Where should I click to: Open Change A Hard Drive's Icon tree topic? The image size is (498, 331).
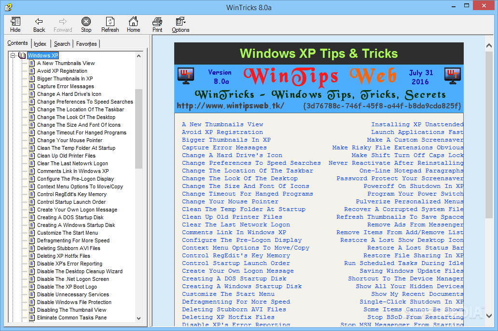click(x=69, y=94)
